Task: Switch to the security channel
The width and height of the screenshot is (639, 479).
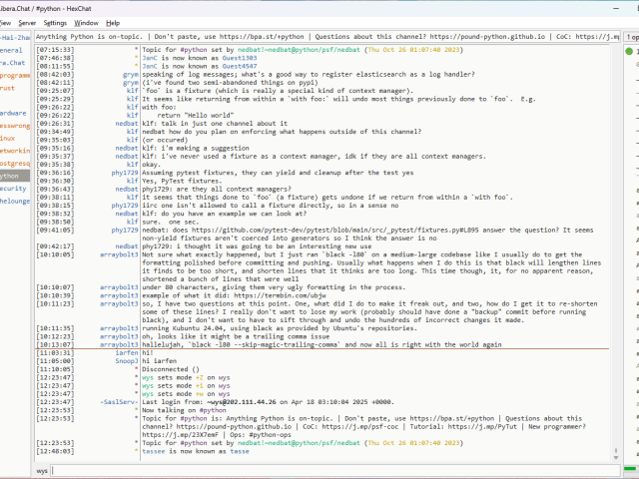Action: tap(13, 188)
